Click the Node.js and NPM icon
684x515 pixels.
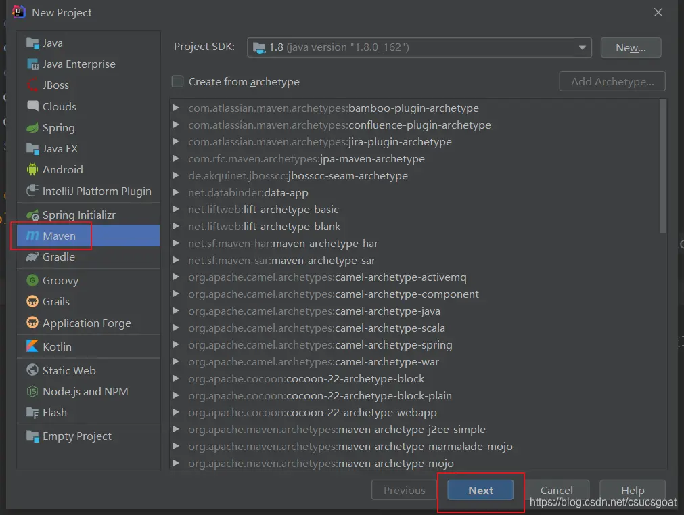click(x=32, y=392)
